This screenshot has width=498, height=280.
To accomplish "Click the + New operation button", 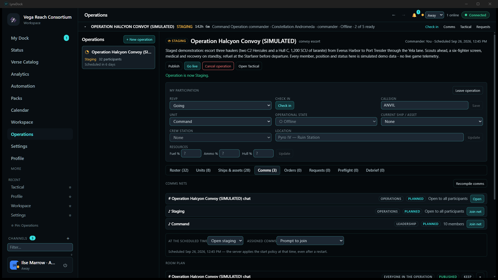I will coord(139,39).
